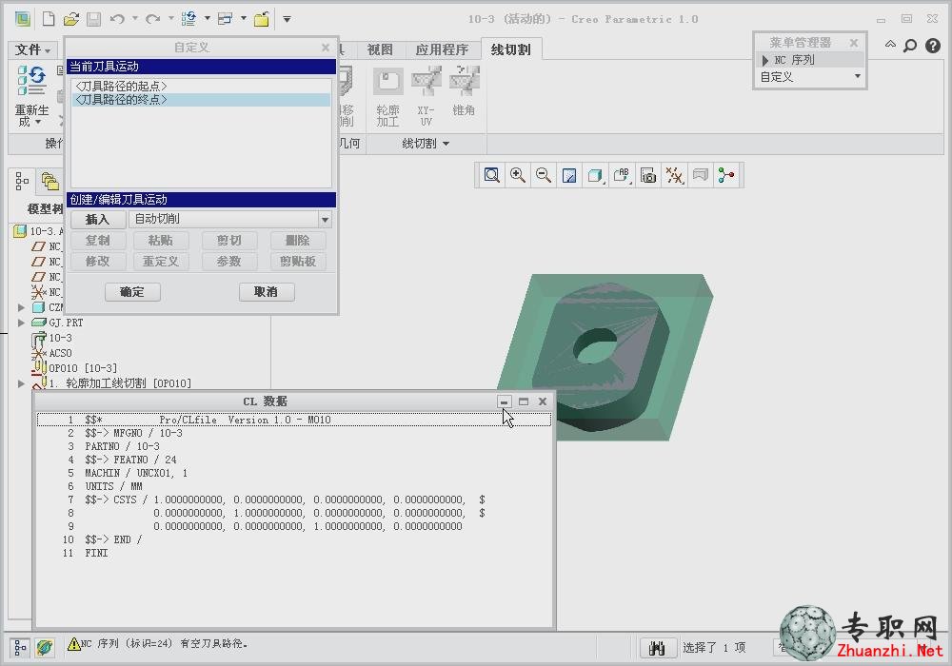
Task: Click the Undo arrow icon
Action: coord(118,19)
